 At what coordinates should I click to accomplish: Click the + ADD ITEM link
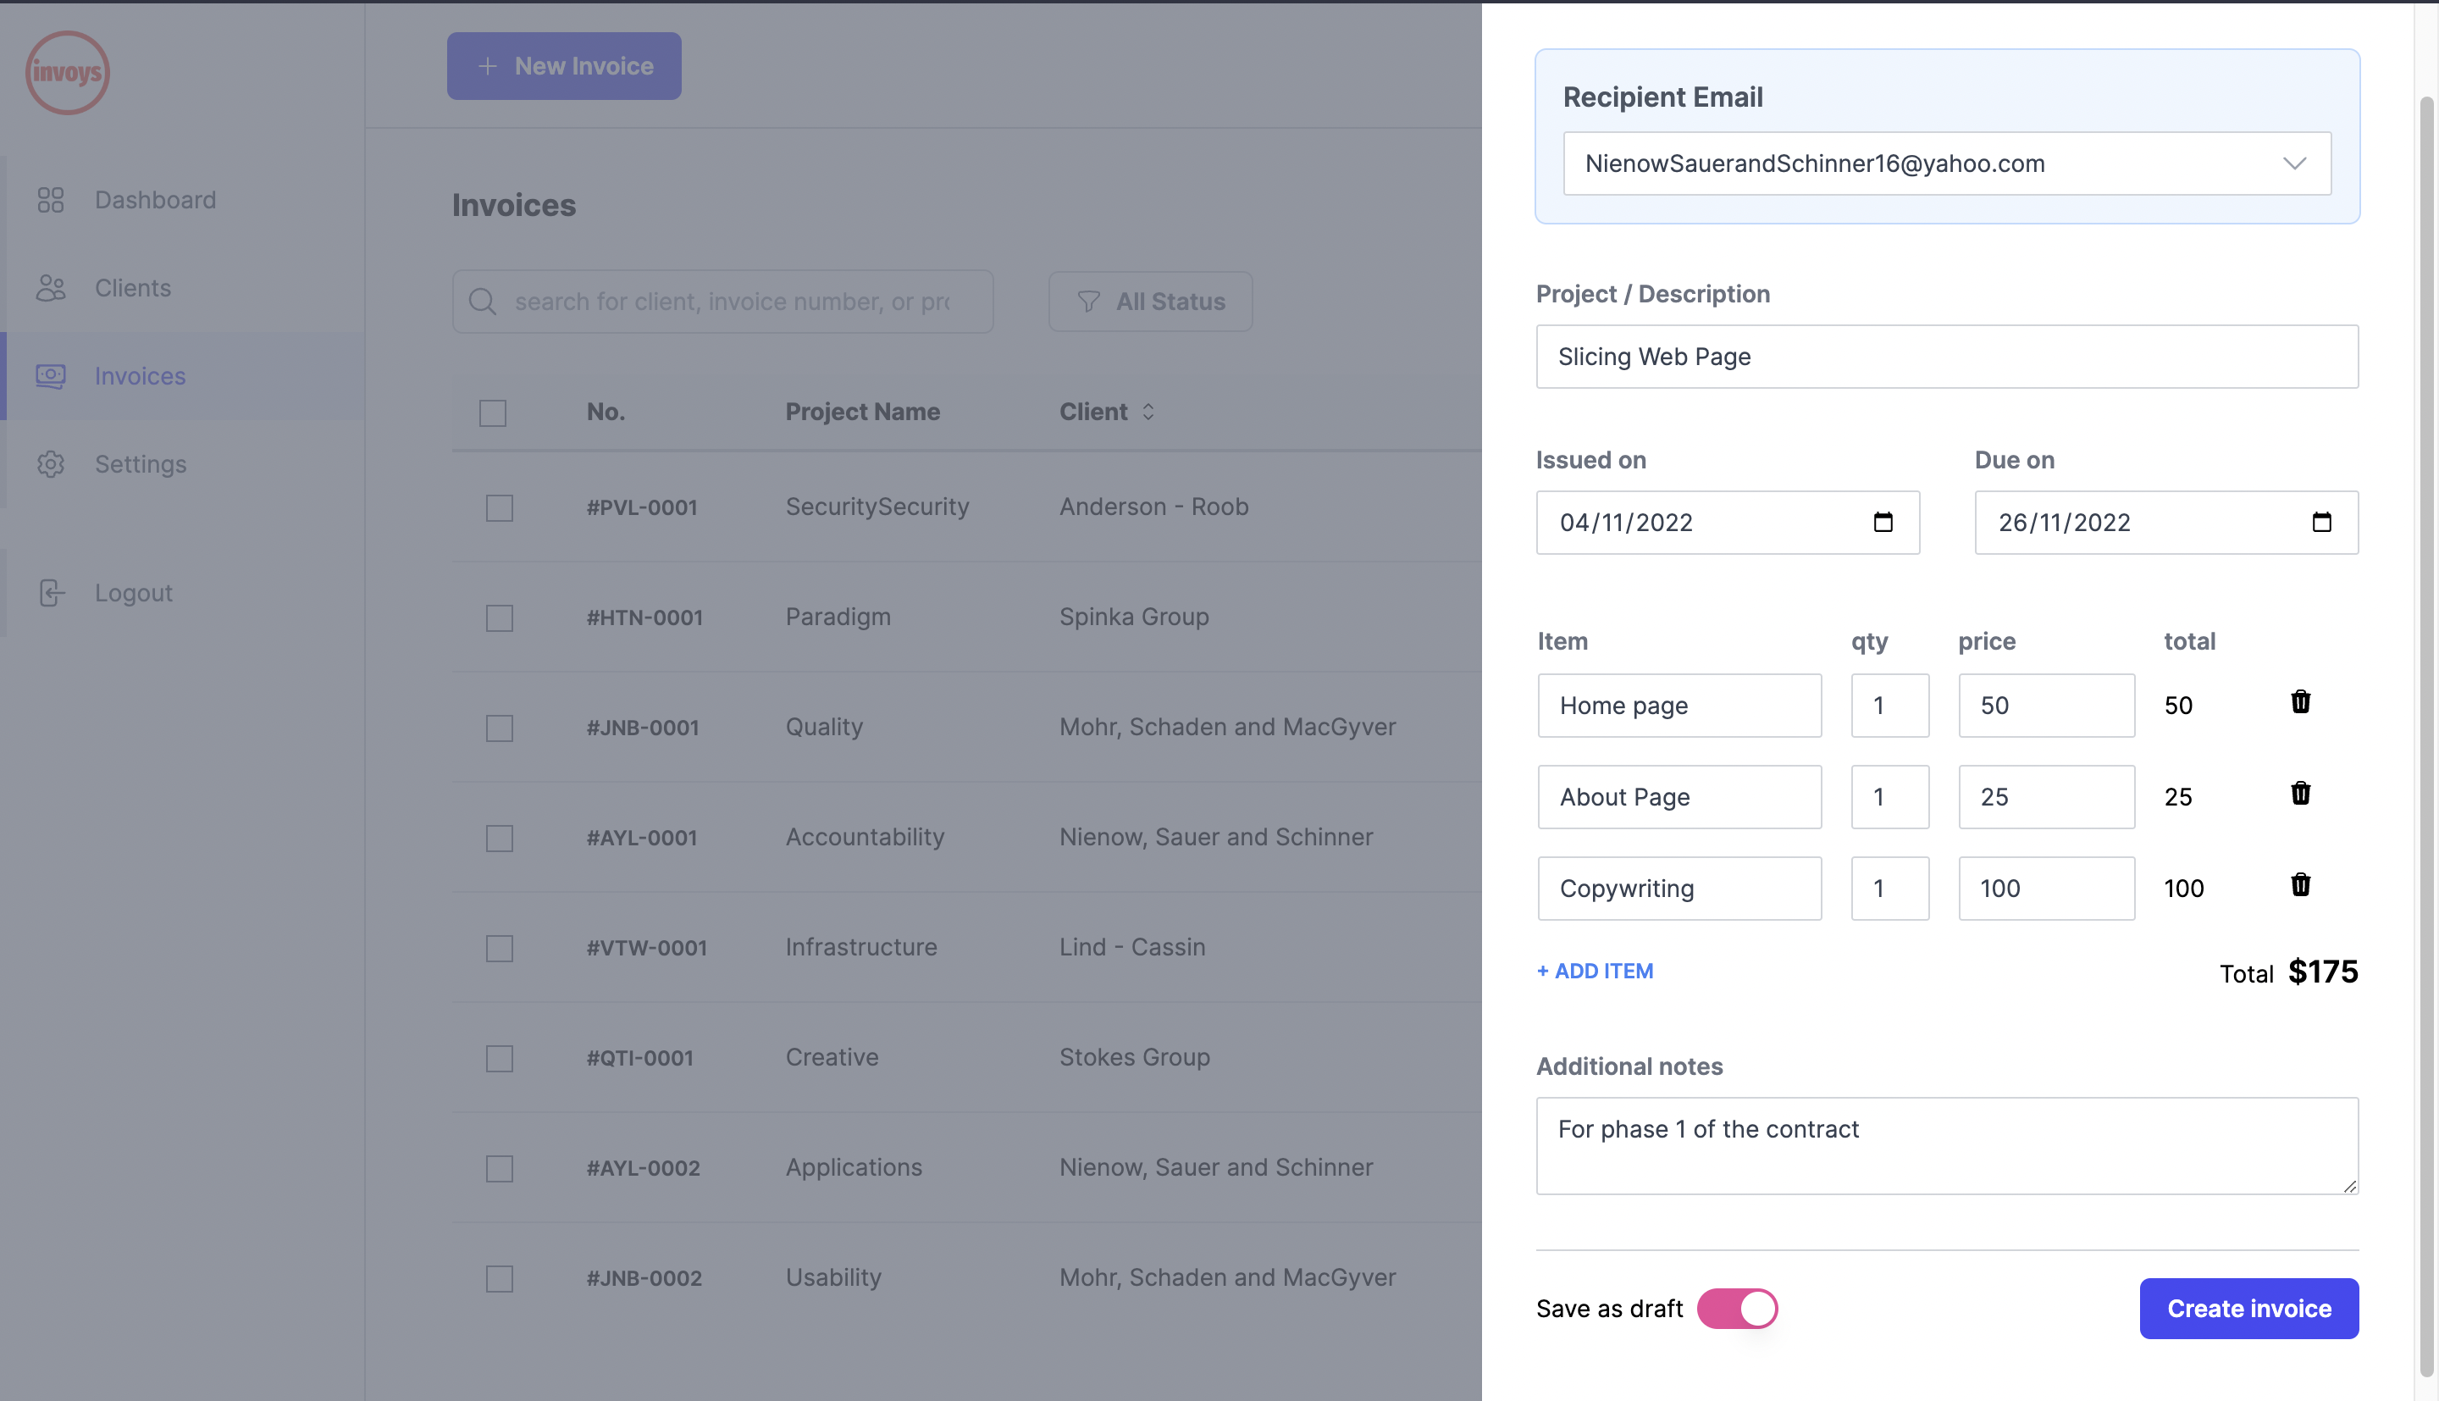1595,971
